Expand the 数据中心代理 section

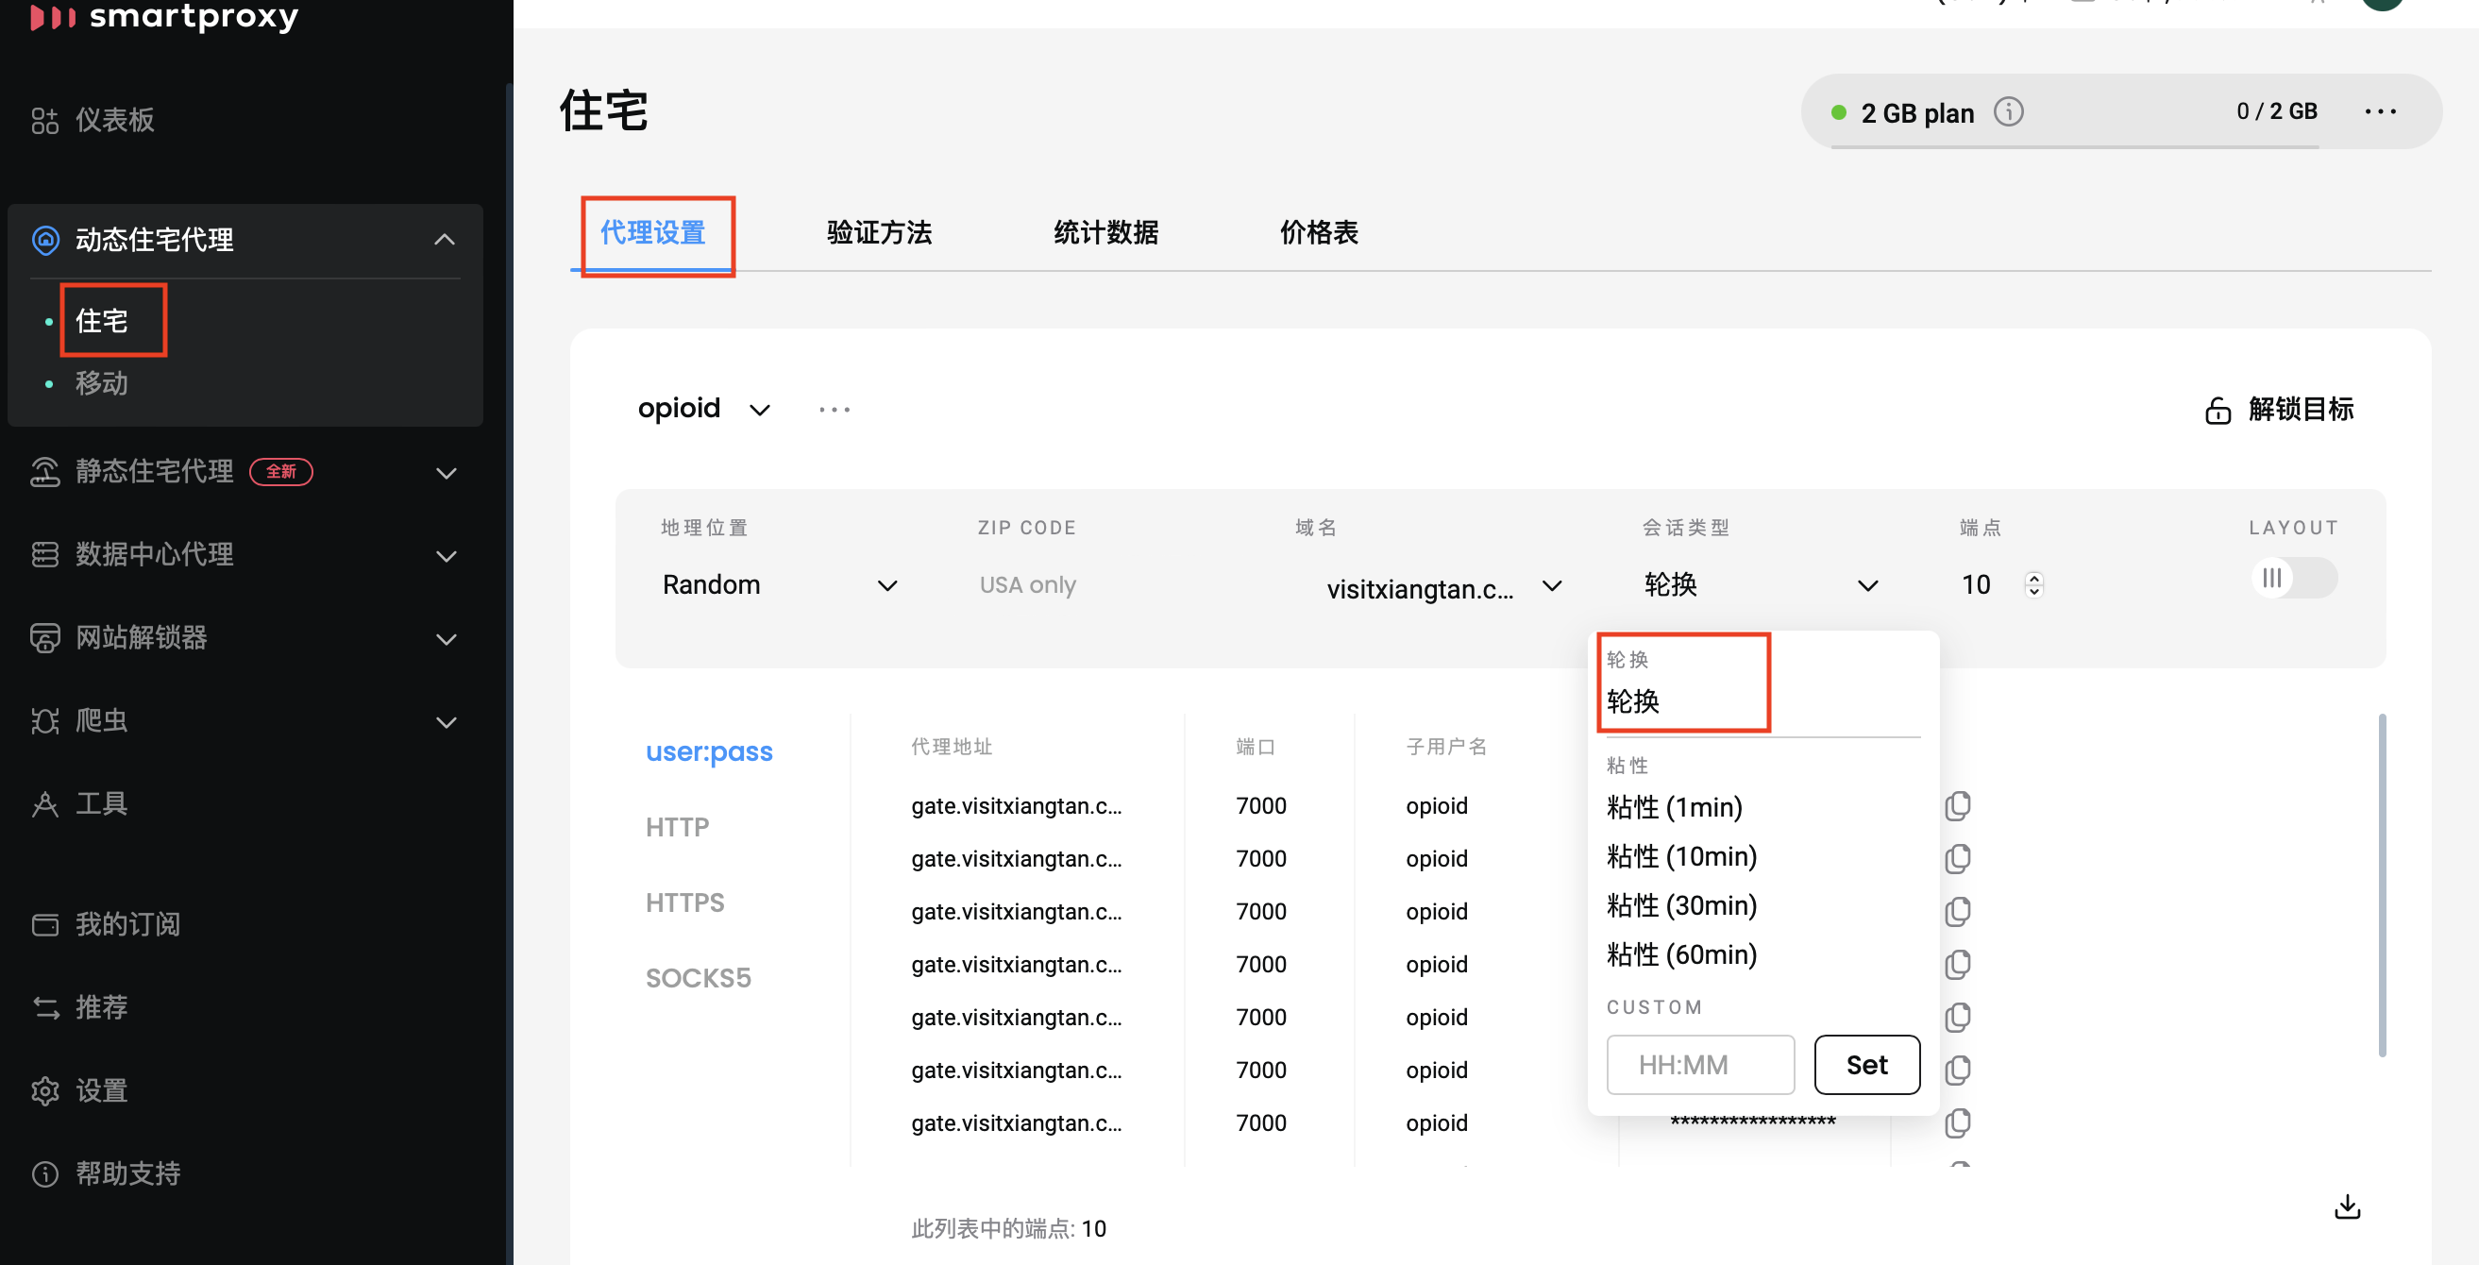(x=446, y=555)
